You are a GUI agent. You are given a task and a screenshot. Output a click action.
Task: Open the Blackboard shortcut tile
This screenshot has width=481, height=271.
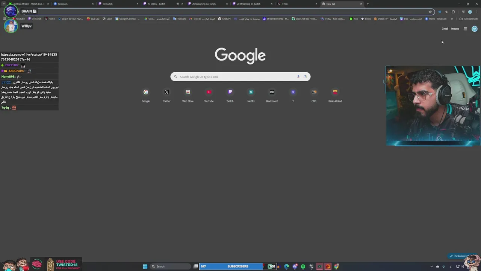[272, 96]
